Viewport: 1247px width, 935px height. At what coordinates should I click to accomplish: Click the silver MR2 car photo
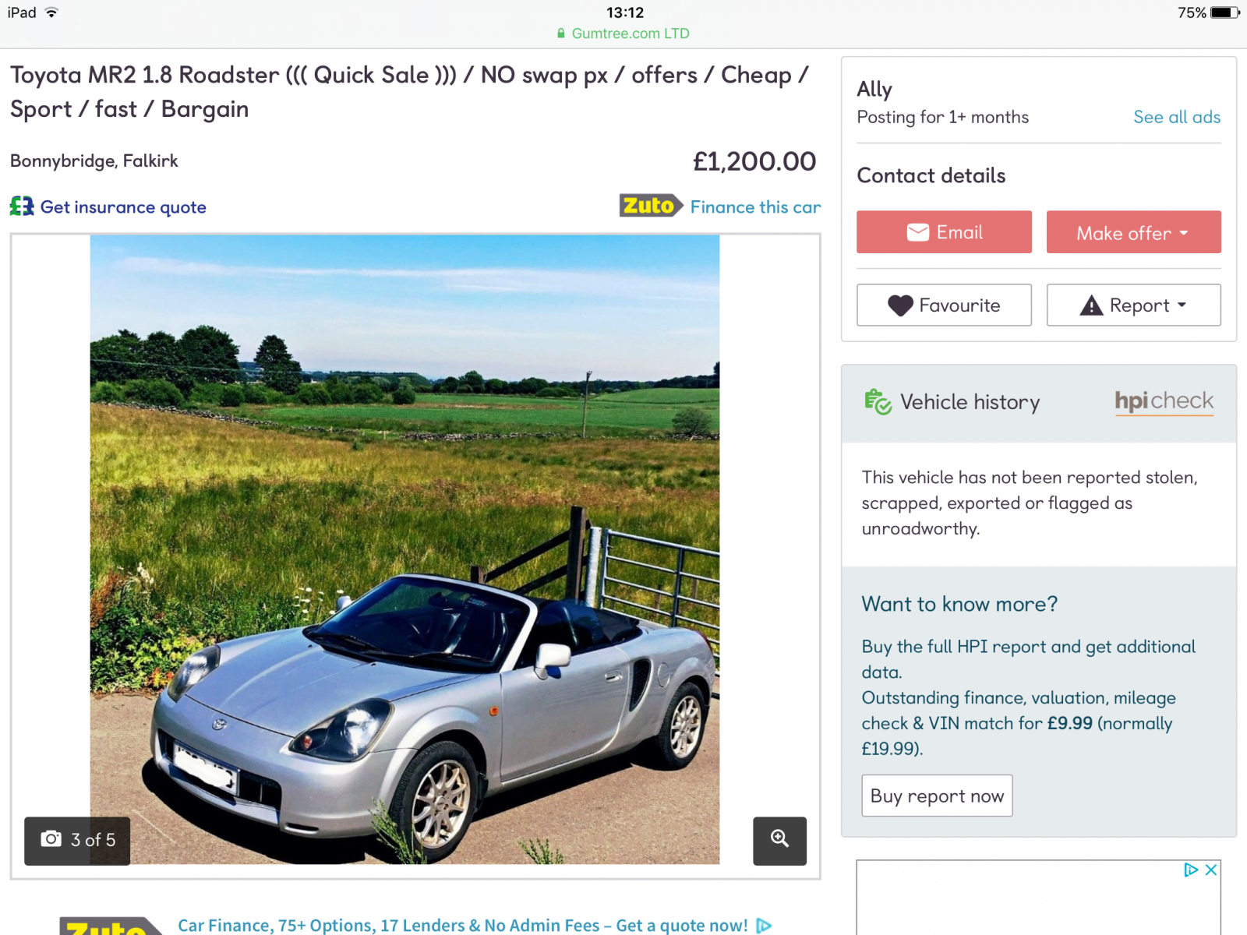[x=404, y=549]
